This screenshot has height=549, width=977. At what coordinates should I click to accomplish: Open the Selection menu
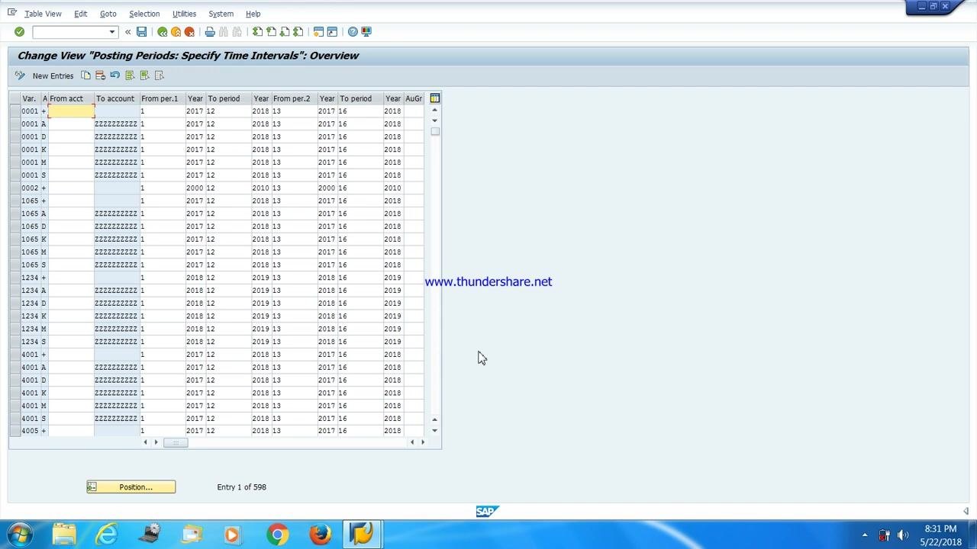click(x=144, y=14)
